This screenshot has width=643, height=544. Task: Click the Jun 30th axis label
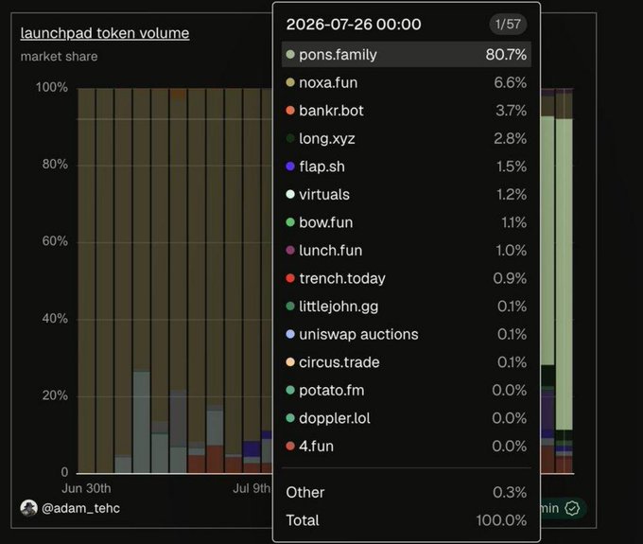86,488
